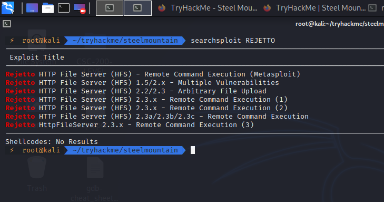Click the Arbitrary File Upload result line
The height and width of the screenshot is (202, 384).
136,91
